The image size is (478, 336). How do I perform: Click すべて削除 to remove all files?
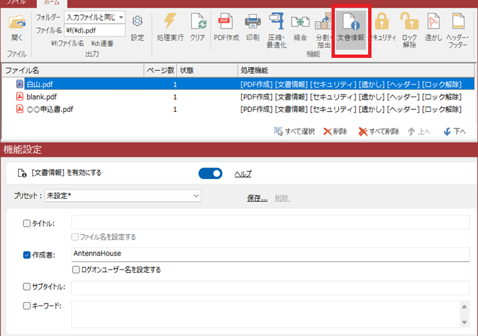379,131
